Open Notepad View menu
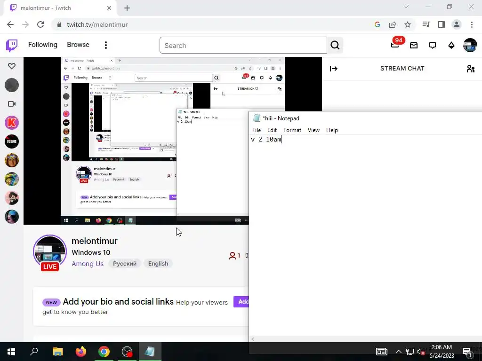 pyautogui.click(x=313, y=130)
